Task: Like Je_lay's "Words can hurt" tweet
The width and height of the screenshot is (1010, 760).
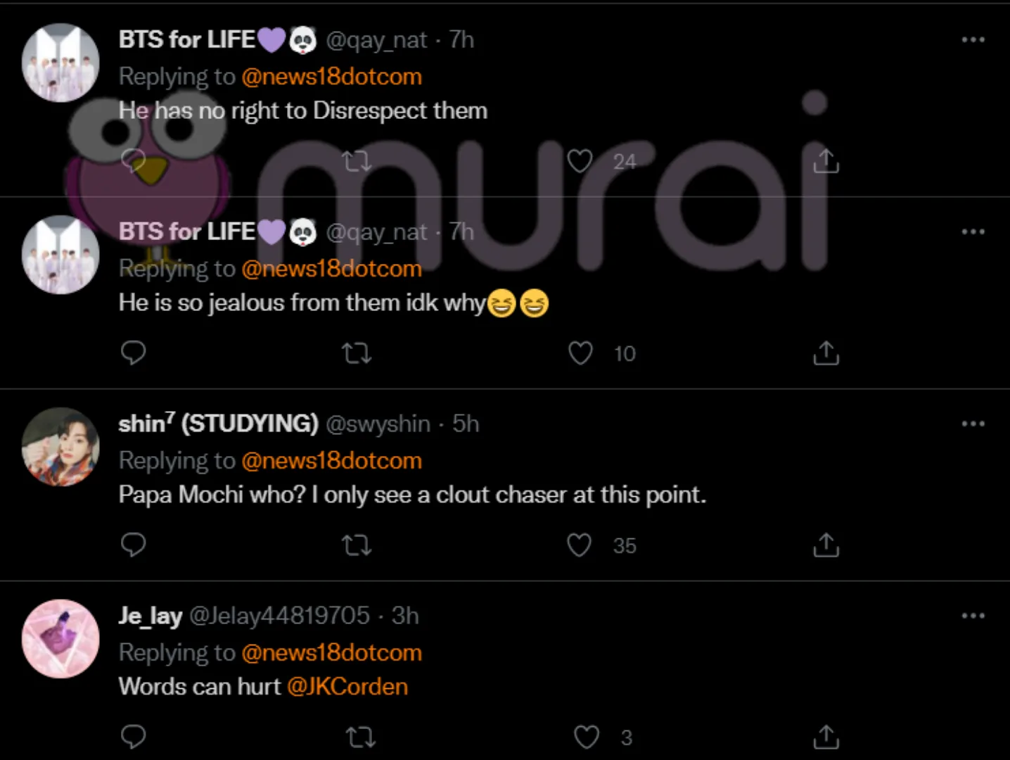Action: (x=586, y=737)
